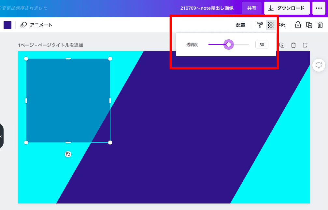Add a comment using speech bubble icon
This screenshot has height=210, width=328.
(319, 65)
